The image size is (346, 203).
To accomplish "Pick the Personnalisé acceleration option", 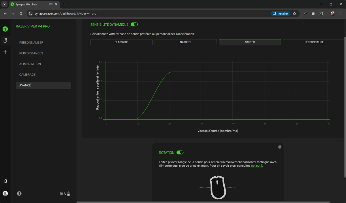I will tap(314, 42).
